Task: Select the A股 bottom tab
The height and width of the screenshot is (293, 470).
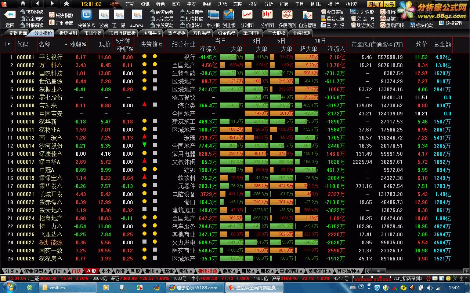Action: click(x=91, y=271)
